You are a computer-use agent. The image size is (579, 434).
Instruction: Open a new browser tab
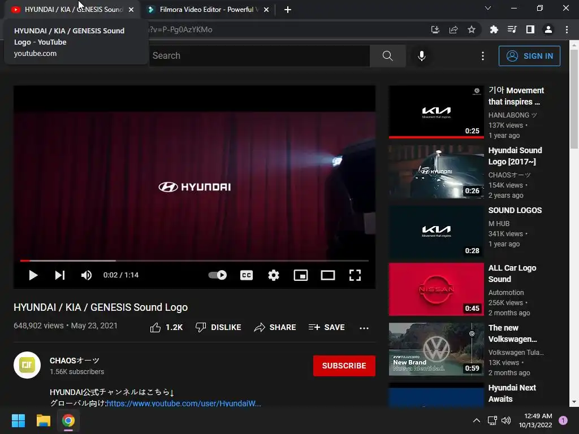click(288, 10)
